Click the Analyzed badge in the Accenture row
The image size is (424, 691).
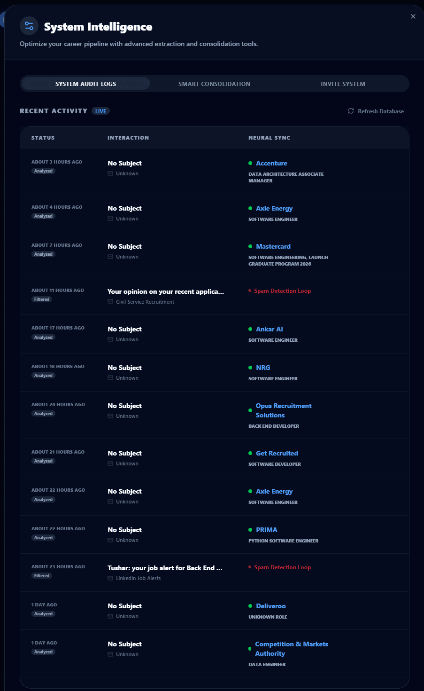pos(43,171)
